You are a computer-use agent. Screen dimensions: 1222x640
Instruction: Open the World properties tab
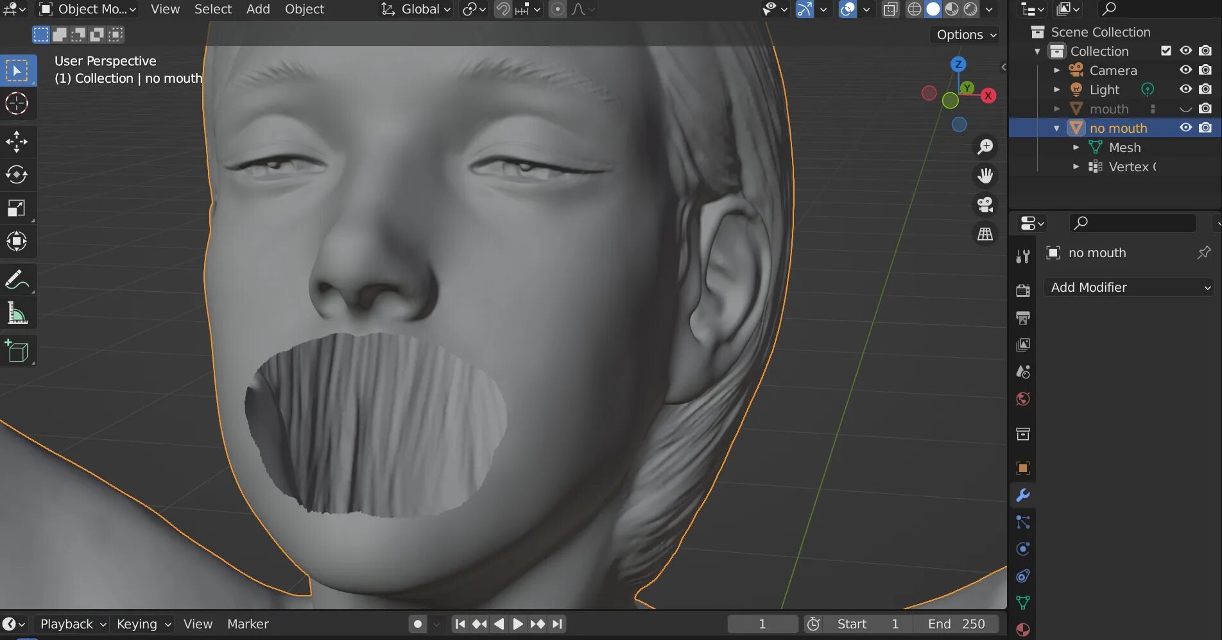[1023, 398]
